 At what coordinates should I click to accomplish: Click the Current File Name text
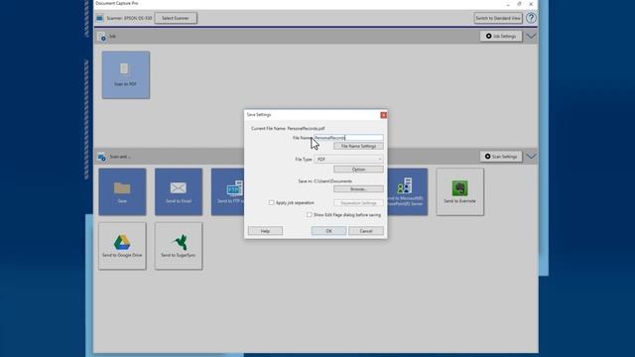[x=288, y=128]
